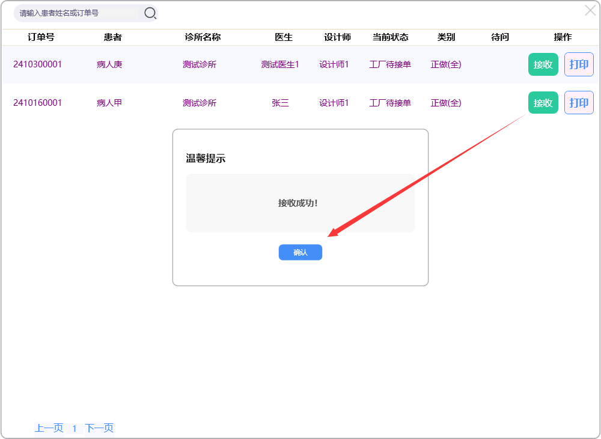Click the 接收成功! message area
This screenshot has height=439, width=601.
coord(300,203)
